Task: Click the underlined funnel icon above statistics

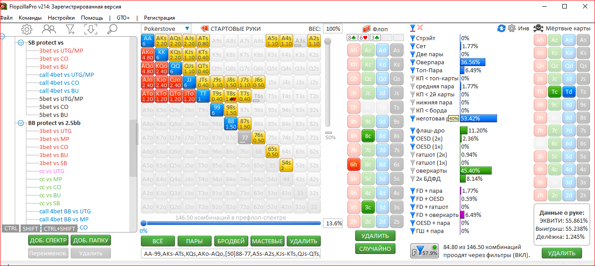Action: (412, 28)
